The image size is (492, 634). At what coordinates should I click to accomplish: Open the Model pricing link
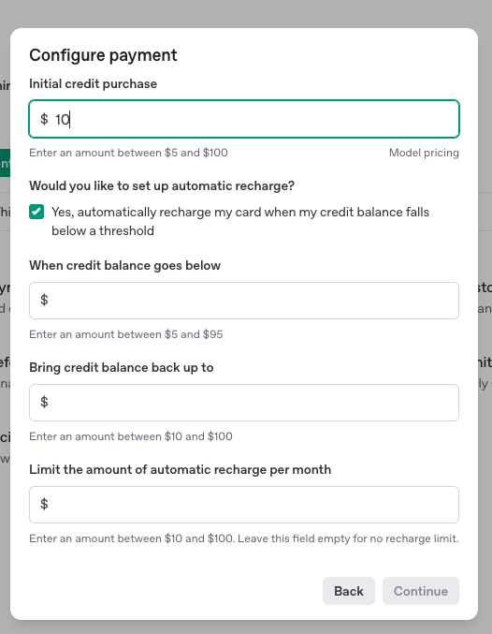pos(424,153)
